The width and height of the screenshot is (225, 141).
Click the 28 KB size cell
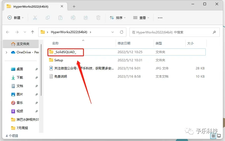point(200,68)
